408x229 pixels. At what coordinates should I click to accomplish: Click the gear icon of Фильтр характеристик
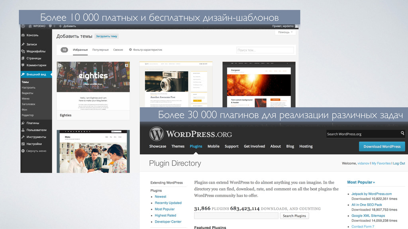click(x=130, y=50)
